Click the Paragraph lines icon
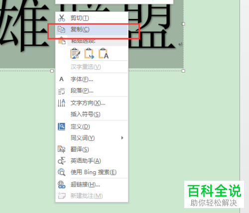 pyautogui.click(x=61, y=91)
